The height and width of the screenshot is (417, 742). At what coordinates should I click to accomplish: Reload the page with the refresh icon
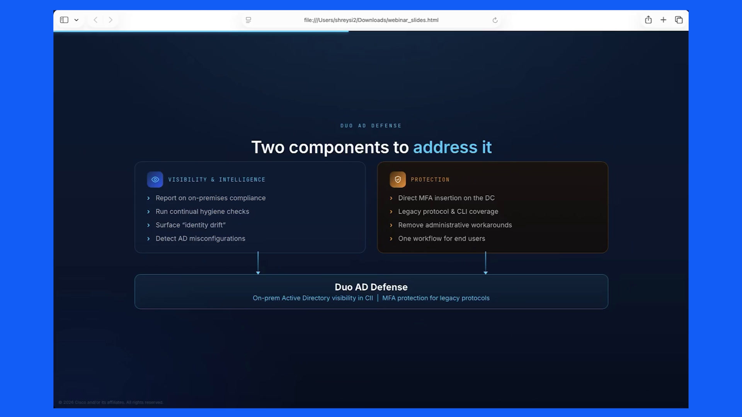point(495,20)
